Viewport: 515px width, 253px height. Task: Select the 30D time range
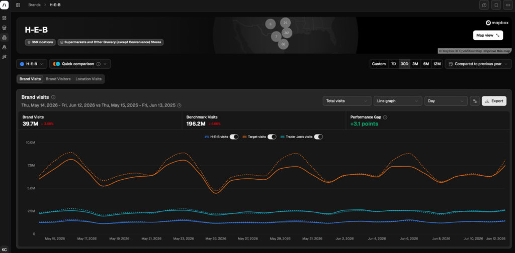[x=404, y=64]
